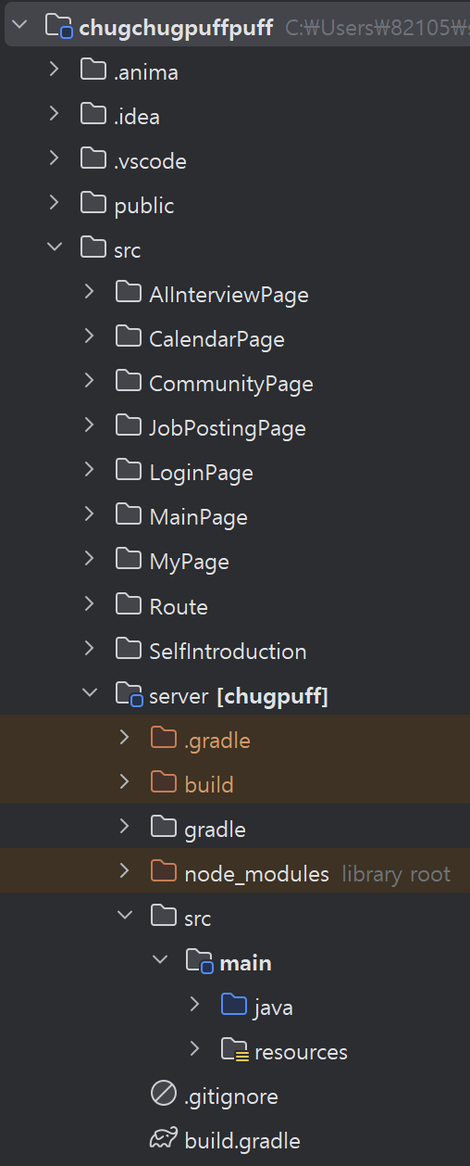
Task: Select the project path text C:\Users\82105
Action: (x=377, y=28)
